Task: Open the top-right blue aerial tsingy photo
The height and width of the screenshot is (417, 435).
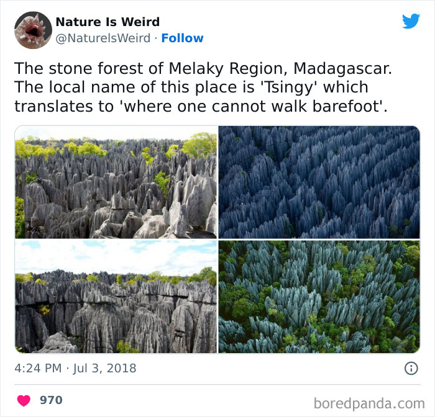Action: tap(319, 182)
